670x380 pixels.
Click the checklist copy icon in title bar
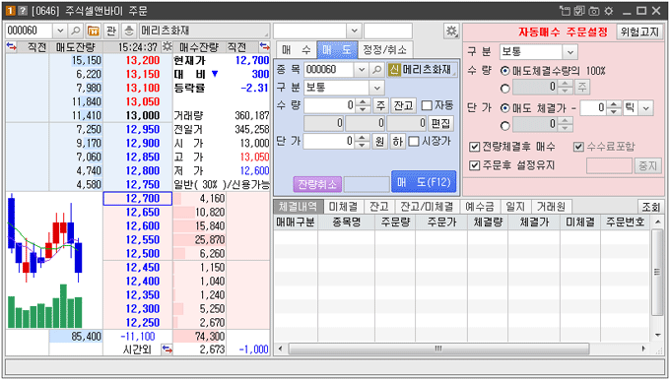(x=579, y=11)
